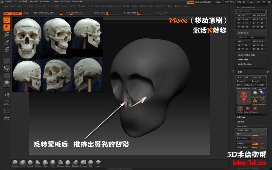The width and height of the screenshot is (272, 170).
Task: Click Load Tool button
Action: pyautogui.click(x=243, y=77)
